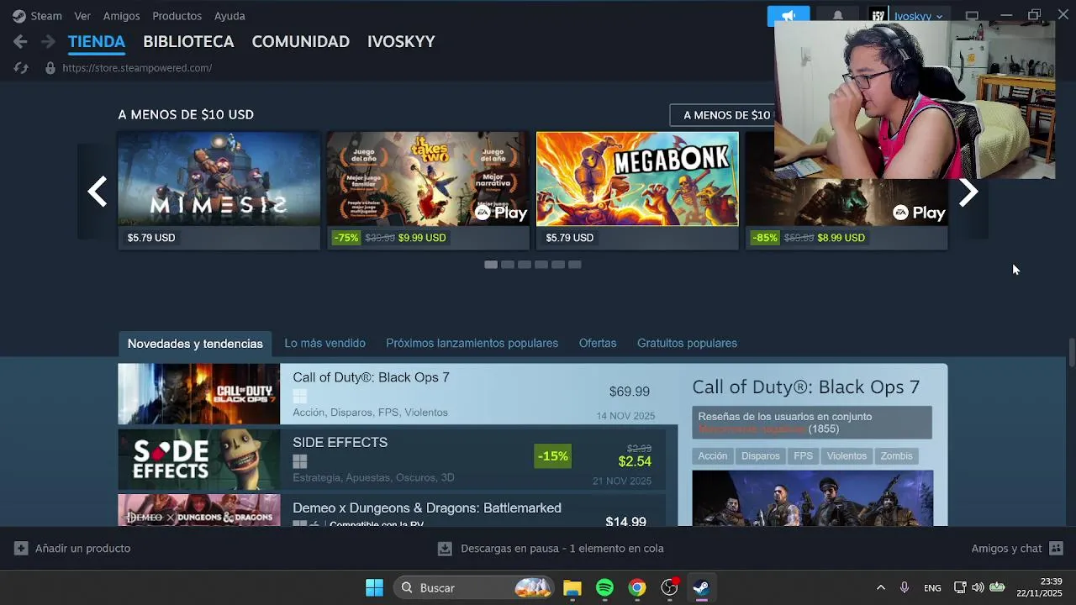Click the downloads icon in bottom bar

pos(445,548)
